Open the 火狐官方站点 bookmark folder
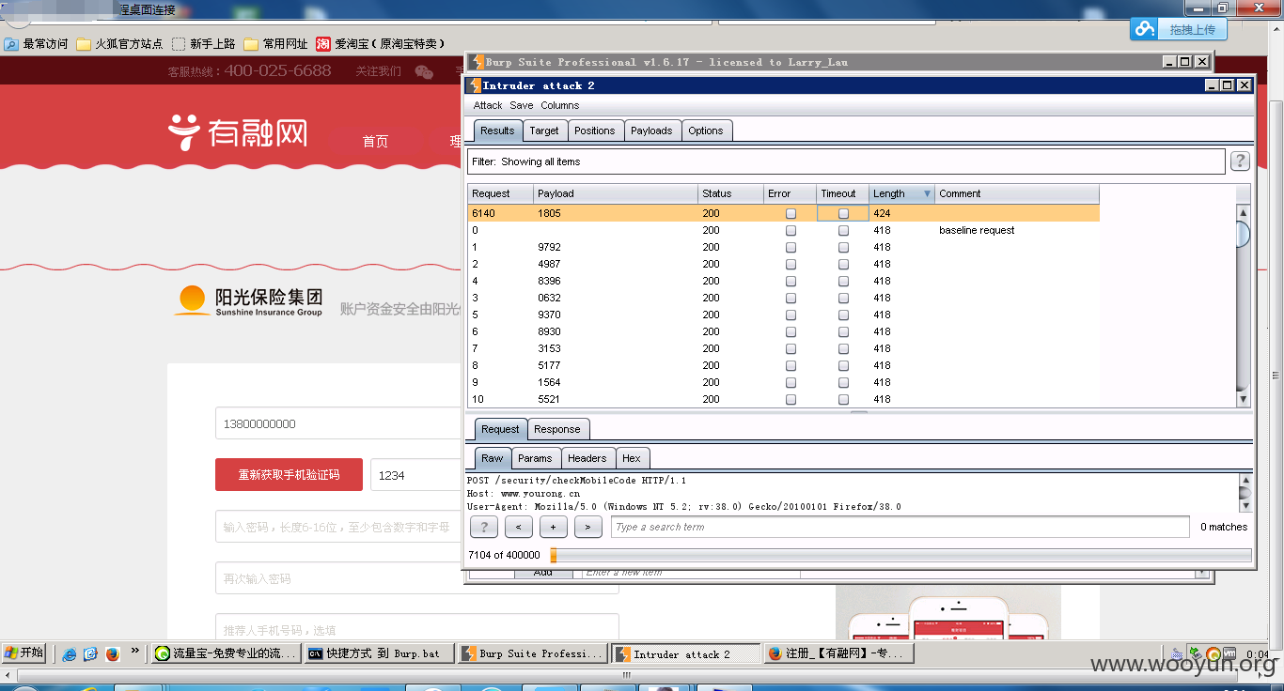This screenshot has height=691, width=1284. [119, 44]
